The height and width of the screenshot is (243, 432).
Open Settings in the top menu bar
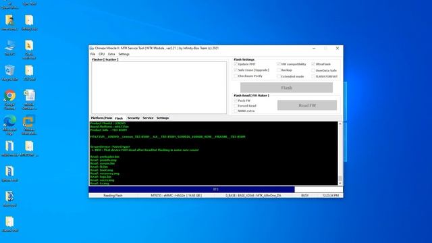click(x=124, y=54)
